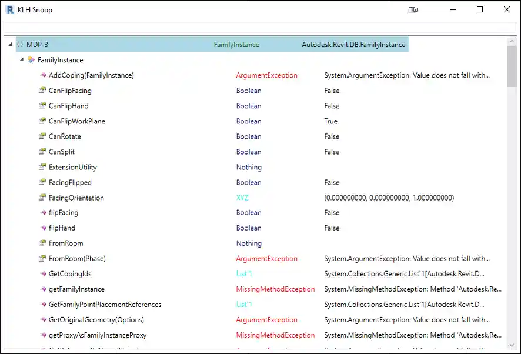Click the braces icon beside MDP-3
This screenshot has height=354, width=521.
[20, 45]
